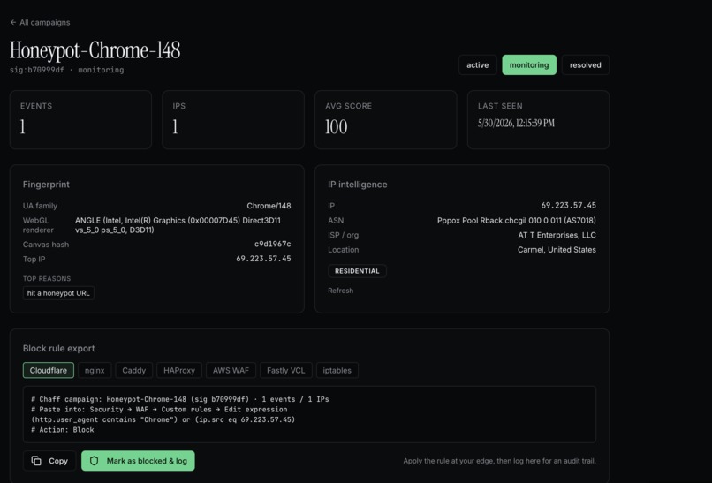
Task: Click the ISP value AT T Enterprises, LLC
Action: 557,235
